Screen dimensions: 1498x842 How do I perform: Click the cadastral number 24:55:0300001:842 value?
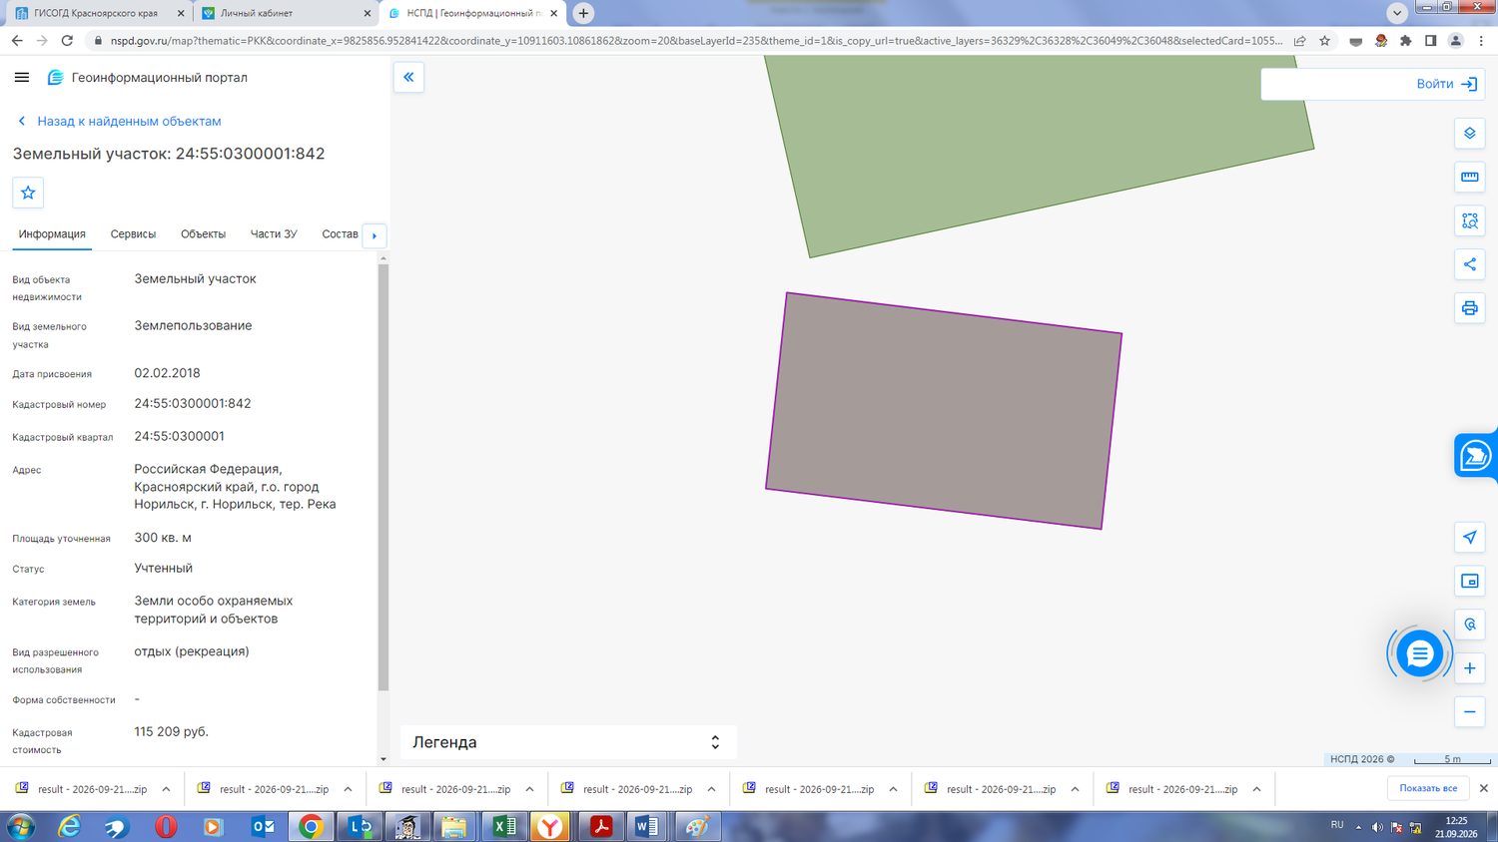[x=193, y=404]
